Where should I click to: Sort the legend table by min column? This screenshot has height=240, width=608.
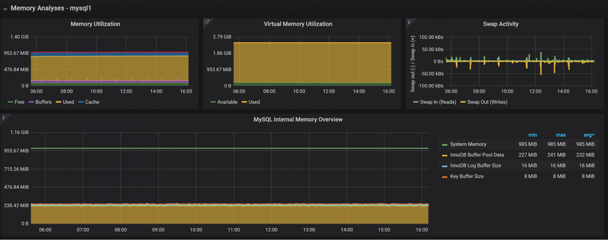pos(532,135)
